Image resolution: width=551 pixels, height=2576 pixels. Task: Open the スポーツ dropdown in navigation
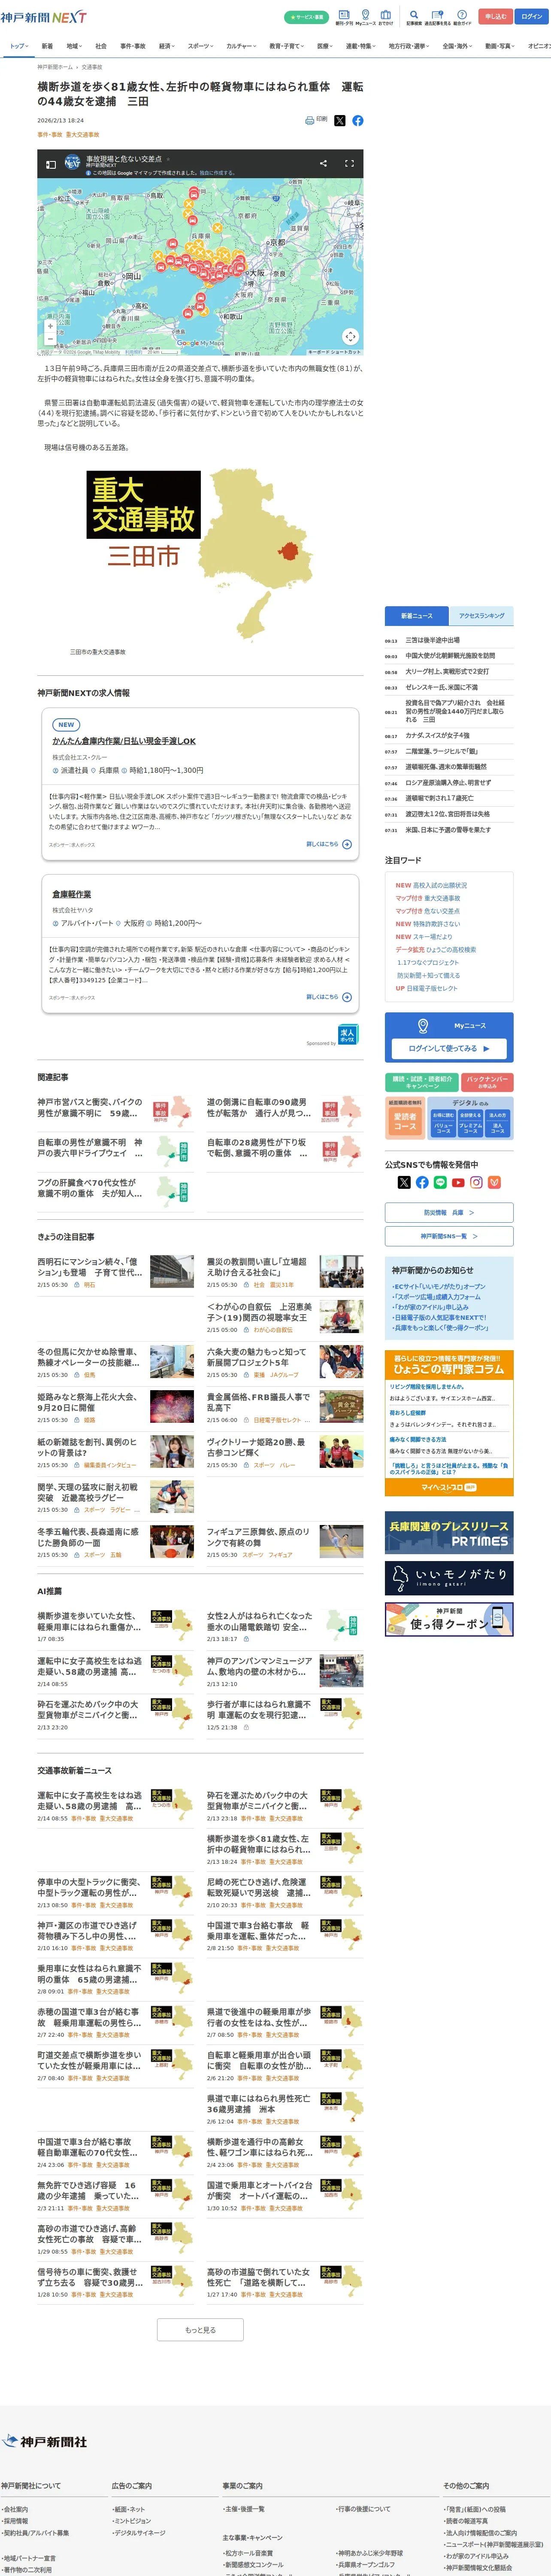(201, 46)
